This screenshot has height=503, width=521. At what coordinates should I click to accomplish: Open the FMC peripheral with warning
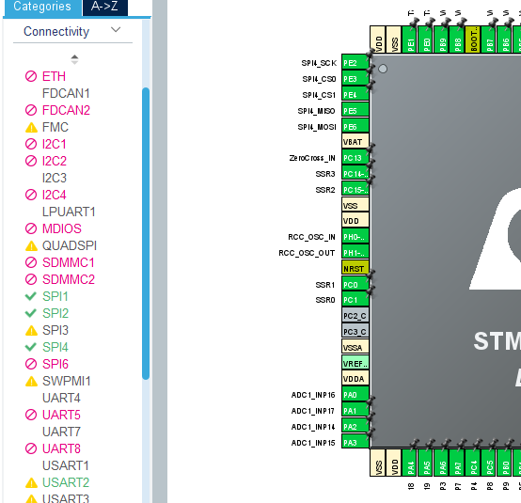click(55, 127)
